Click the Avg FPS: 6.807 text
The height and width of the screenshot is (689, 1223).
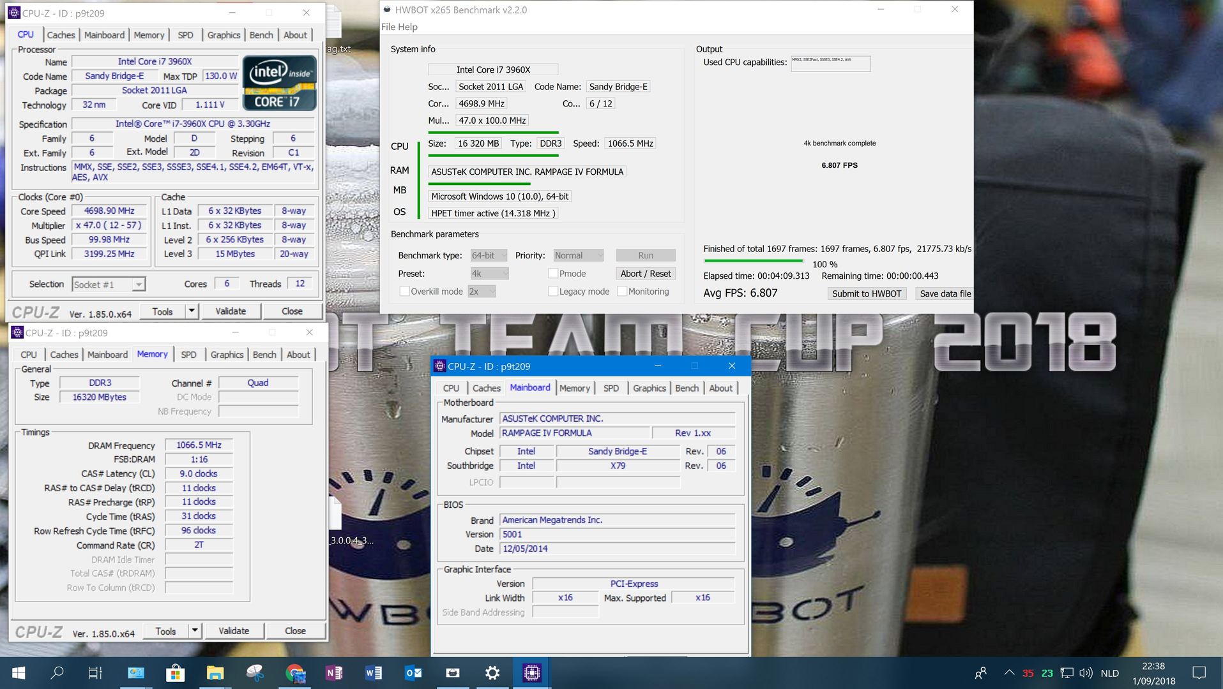coord(740,293)
